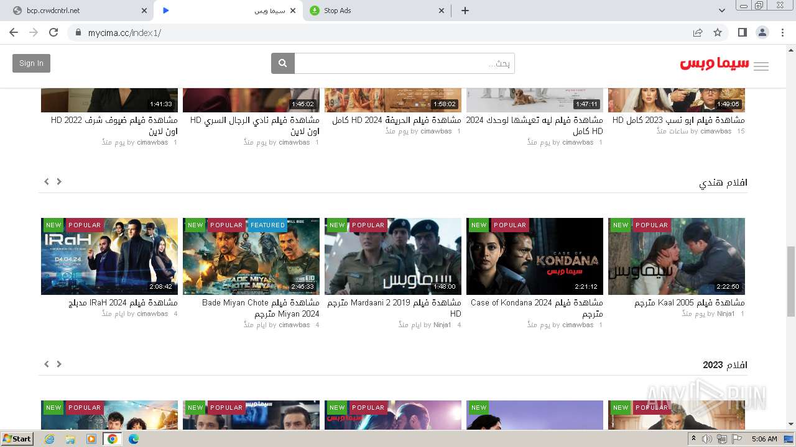The width and height of the screenshot is (796, 447).
Task: Open فيلم نادي الرجال السري title link
Action: pos(255,126)
